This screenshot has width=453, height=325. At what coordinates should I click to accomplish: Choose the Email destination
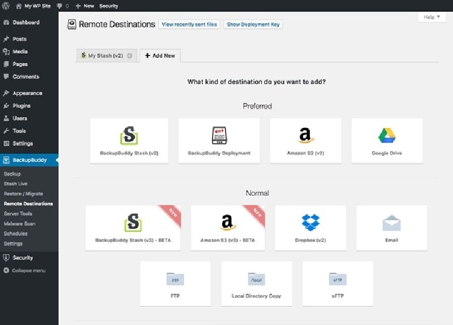click(392, 228)
